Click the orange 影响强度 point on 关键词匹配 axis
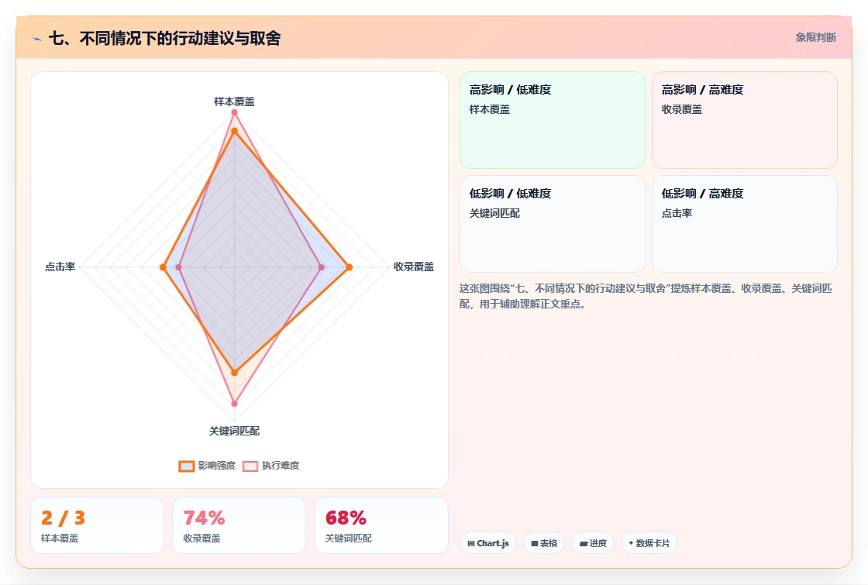868x585 pixels. click(234, 373)
